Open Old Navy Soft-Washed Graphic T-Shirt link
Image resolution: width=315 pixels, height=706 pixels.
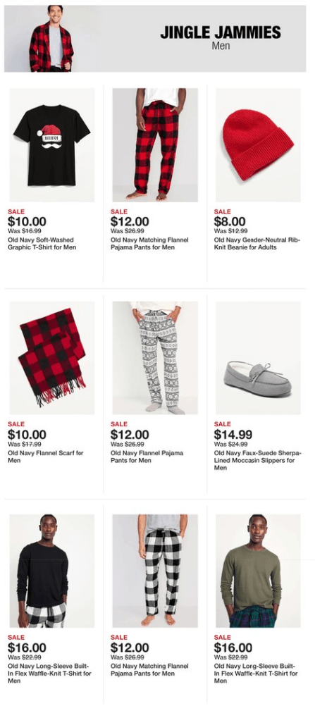(x=42, y=244)
